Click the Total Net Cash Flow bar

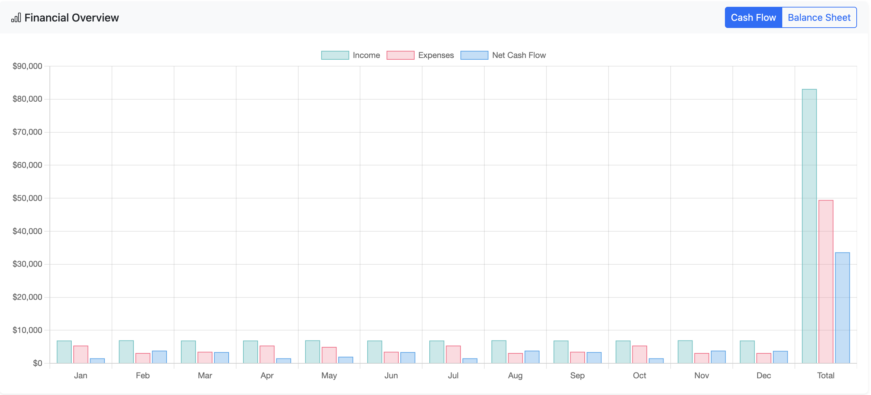pyautogui.click(x=842, y=307)
